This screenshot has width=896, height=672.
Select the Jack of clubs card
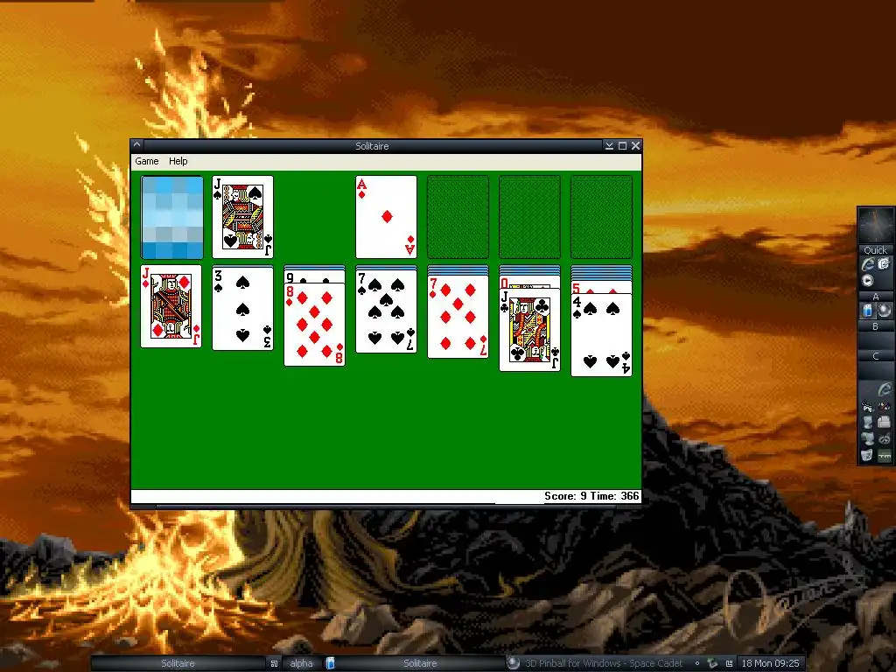pyautogui.click(x=529, y=330)
